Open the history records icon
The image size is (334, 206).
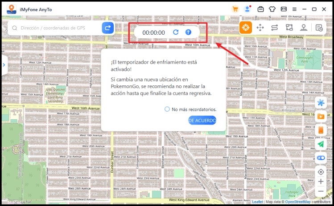point(319,28)
